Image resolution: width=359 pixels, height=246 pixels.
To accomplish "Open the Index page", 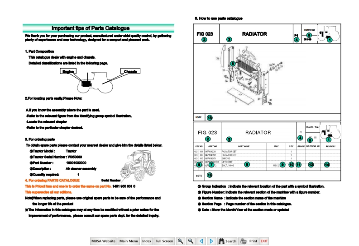I will 147,241.
